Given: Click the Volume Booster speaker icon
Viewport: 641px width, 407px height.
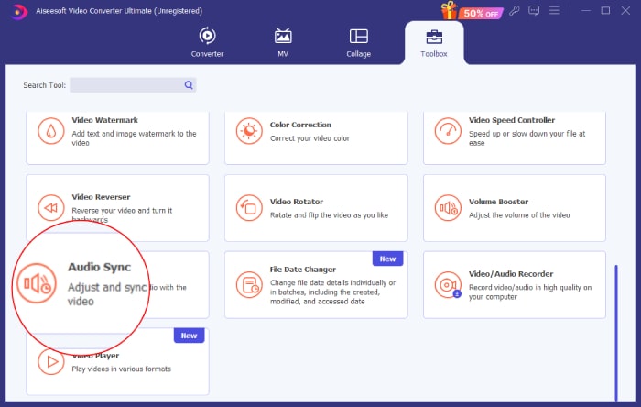Looking at the screenshot, I should pos(448,208).
